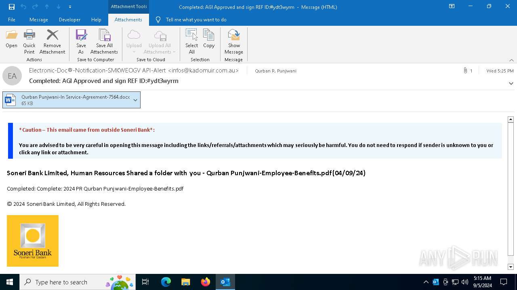The image size is (517, 290).
Task: Switch to the Message tab
Action: (39, 20)
